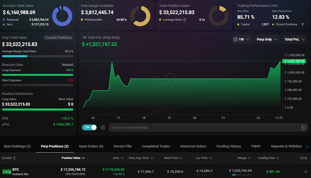
Task: Open the Deposits & Withdrawals tab
Action: tap(286, 146)
